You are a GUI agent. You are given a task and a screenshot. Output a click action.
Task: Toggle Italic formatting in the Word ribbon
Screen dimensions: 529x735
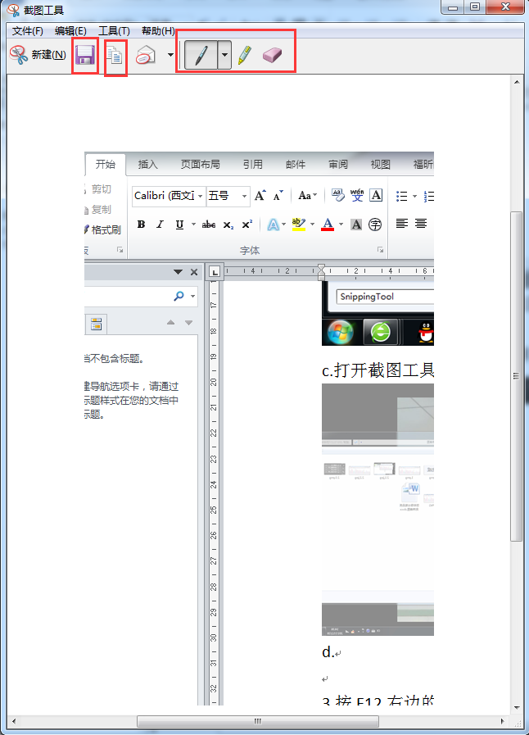pos(160,225)
